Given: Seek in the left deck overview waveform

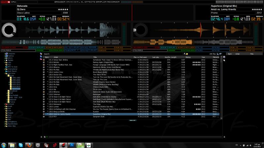Looking at the screenshot, I should [61, 42].
